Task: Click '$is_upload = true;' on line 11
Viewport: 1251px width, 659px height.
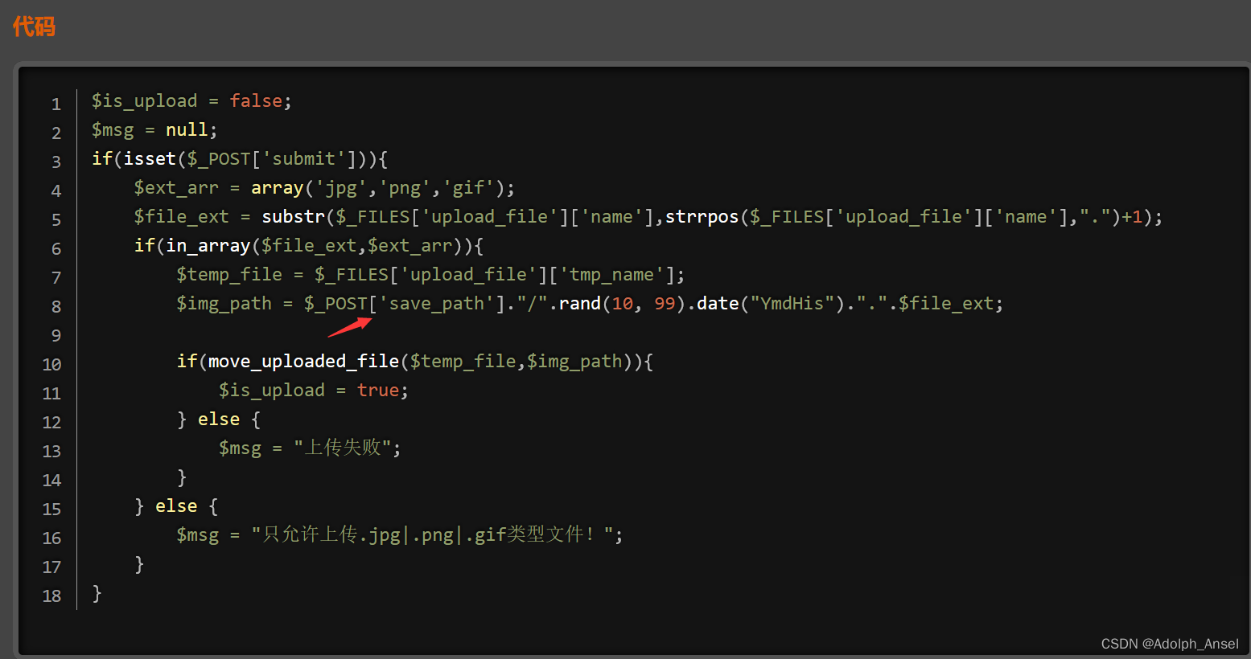Action: 314,390
